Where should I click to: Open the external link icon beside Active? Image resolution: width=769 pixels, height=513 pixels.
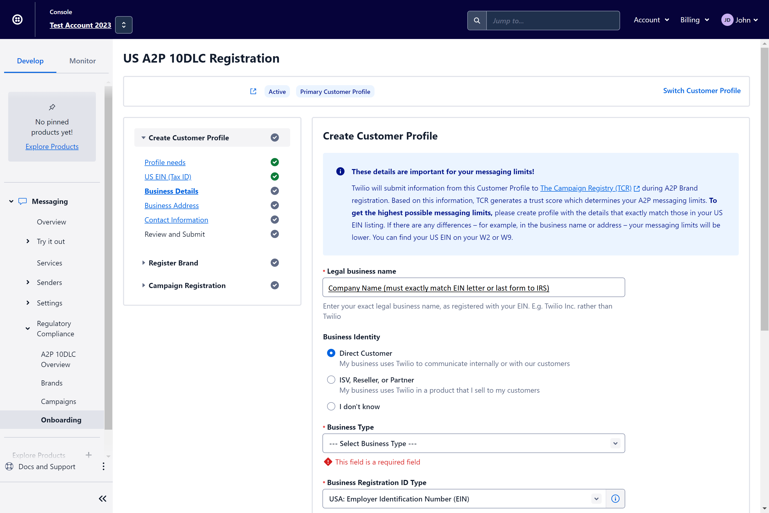tap(253, 91)
